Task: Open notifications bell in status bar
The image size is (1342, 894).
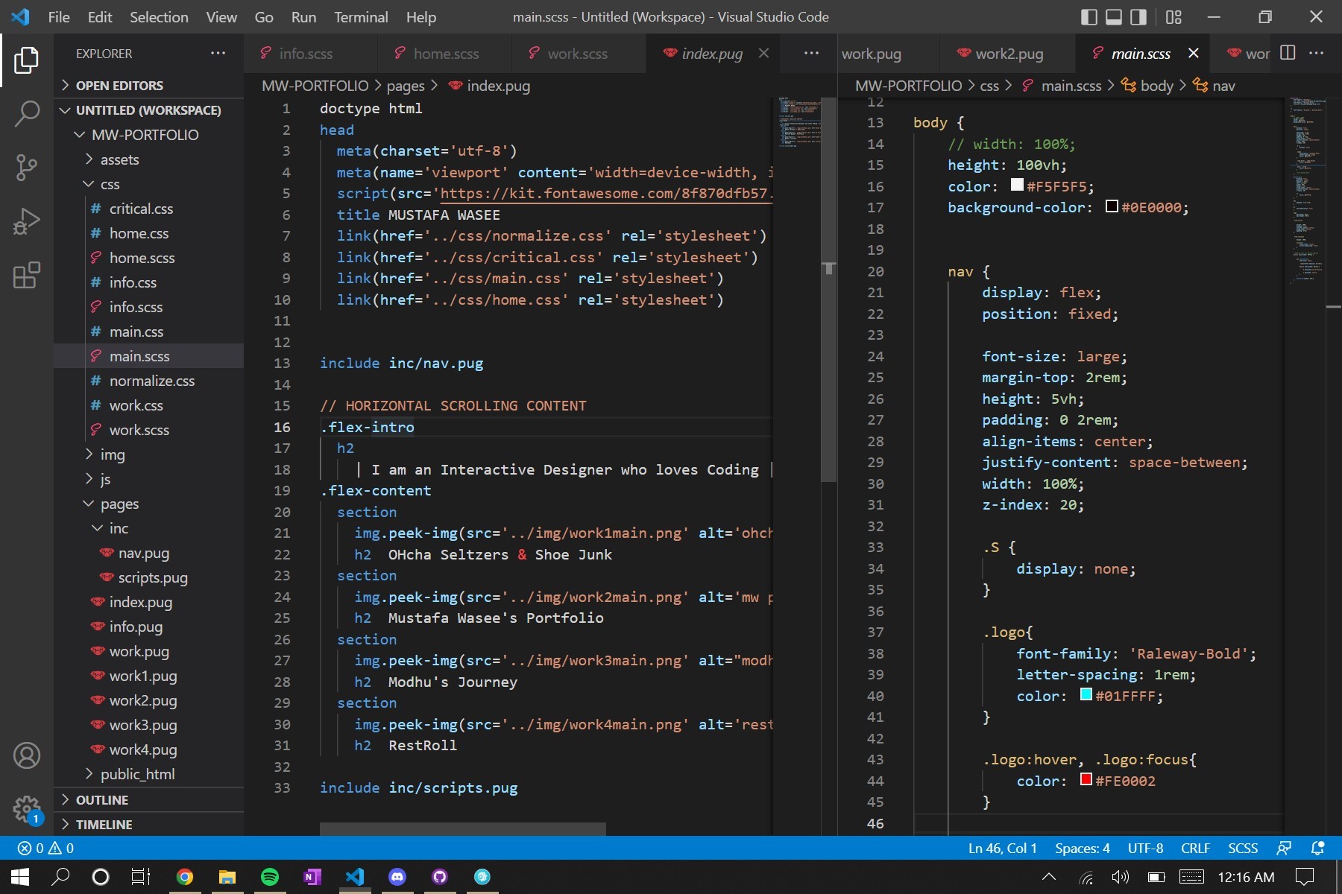Action: [x=1317, y=848]
